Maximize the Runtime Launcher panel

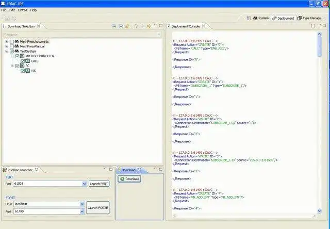[111, 169]
